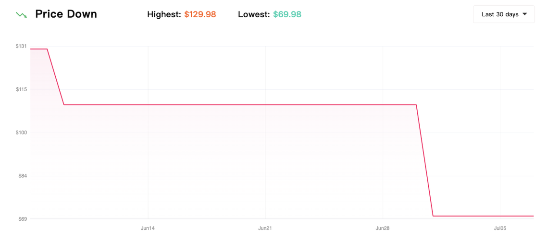Open the Last 30 days dropdown
Screen dimensions: 547x240
point(503,14)
